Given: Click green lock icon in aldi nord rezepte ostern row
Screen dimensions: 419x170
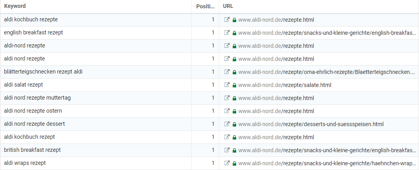Looking at the screenshot, I should pos(234,111).
